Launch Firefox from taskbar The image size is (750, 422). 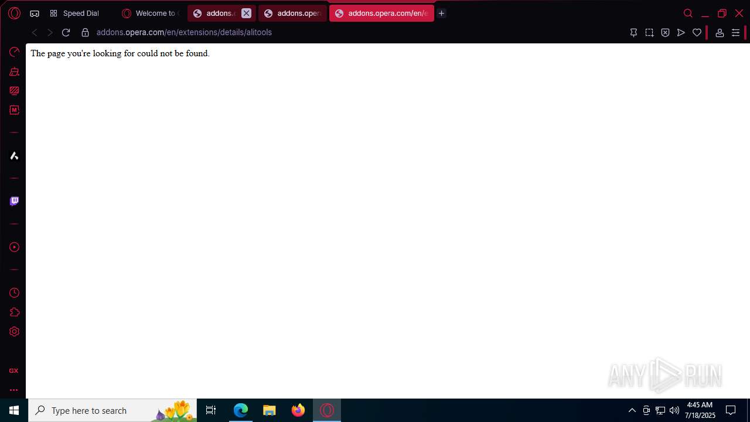pos(298,410)
